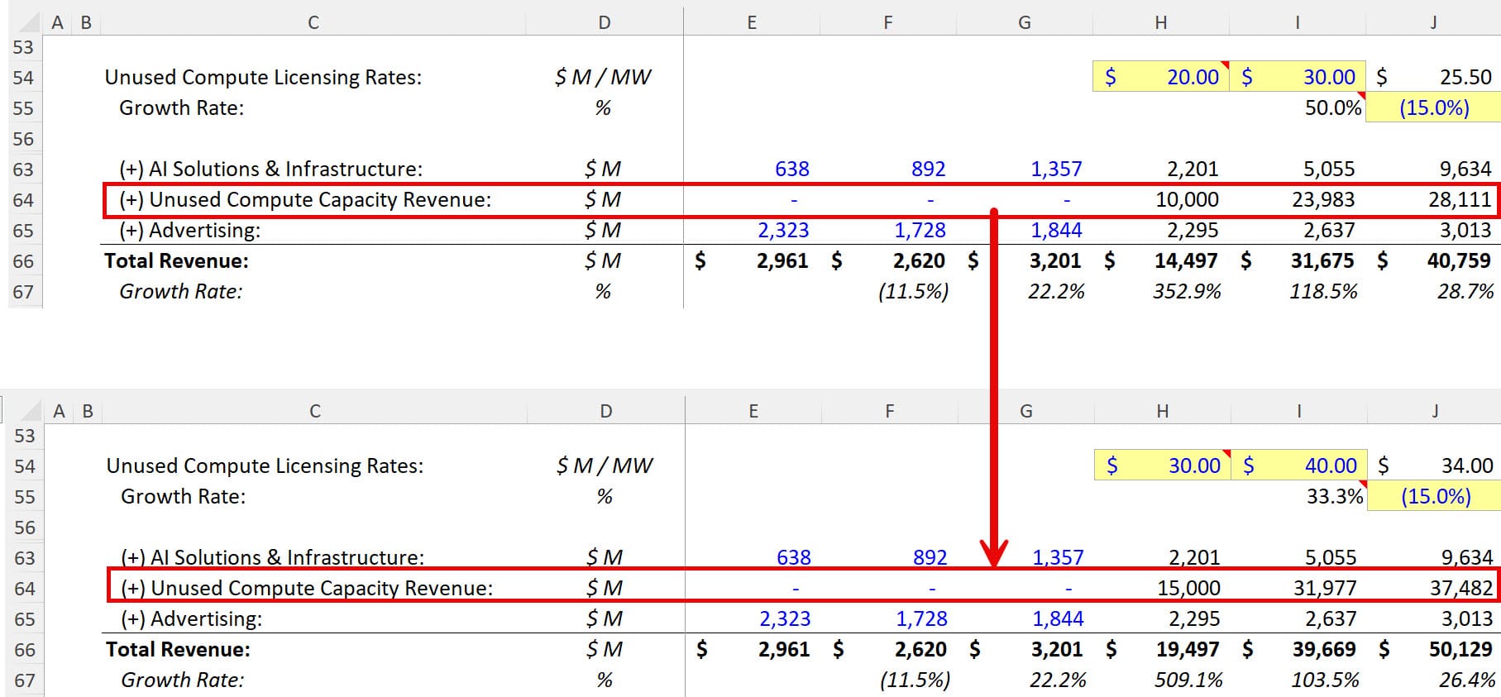Click Total Revenue label in lower sheet
The width and height of the screenshot is (1501, 697).
click(x=178, y=649)
